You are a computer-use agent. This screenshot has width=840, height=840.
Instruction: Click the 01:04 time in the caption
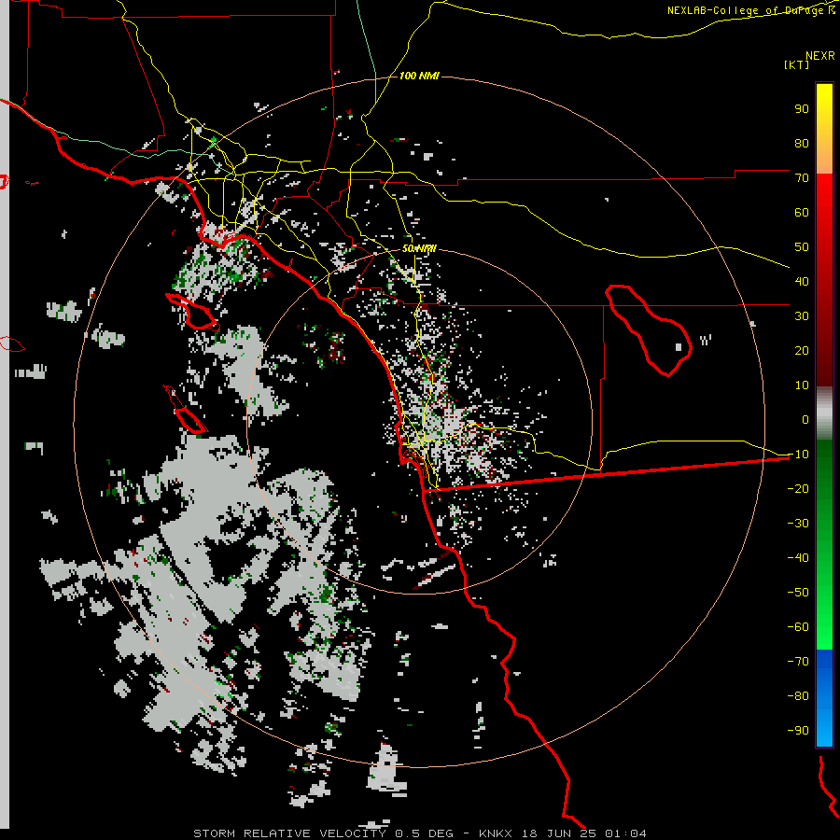pyautogui.click(x=625, y=833)
